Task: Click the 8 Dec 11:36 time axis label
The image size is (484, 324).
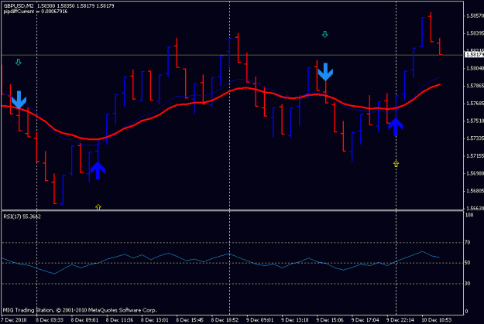Action: click(119, 320)
